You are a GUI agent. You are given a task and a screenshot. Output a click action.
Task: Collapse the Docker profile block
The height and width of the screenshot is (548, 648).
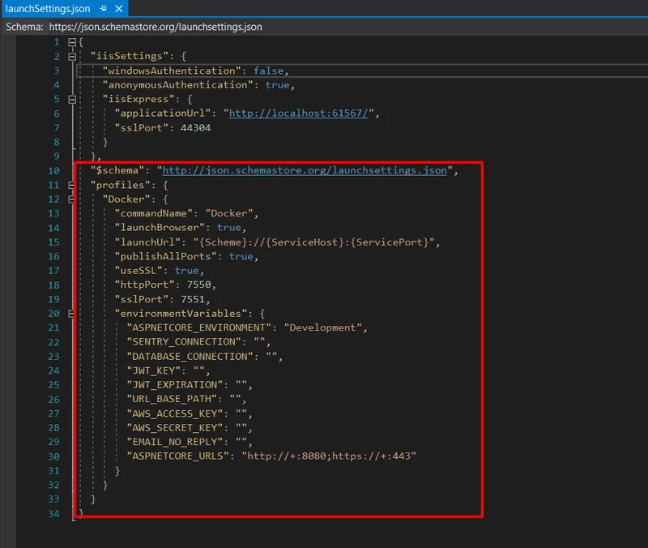coord(71,199)
